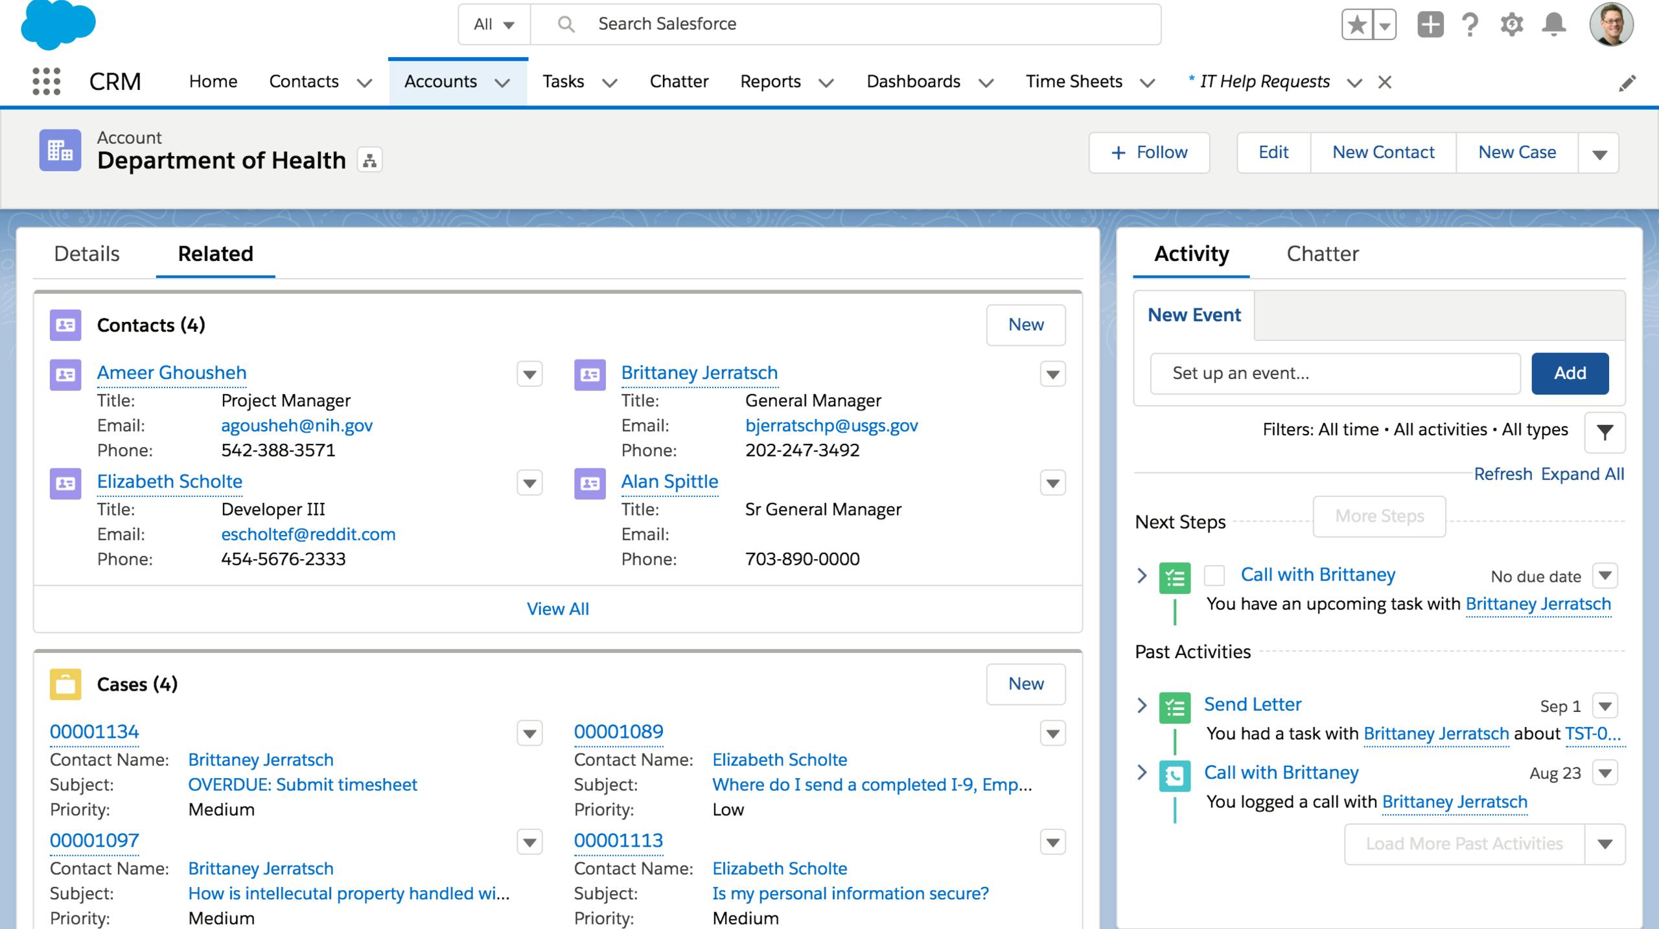The width and height of the screenshot is (1659, 929).
Task: Click the Account building icon
Action: [60, 150]
